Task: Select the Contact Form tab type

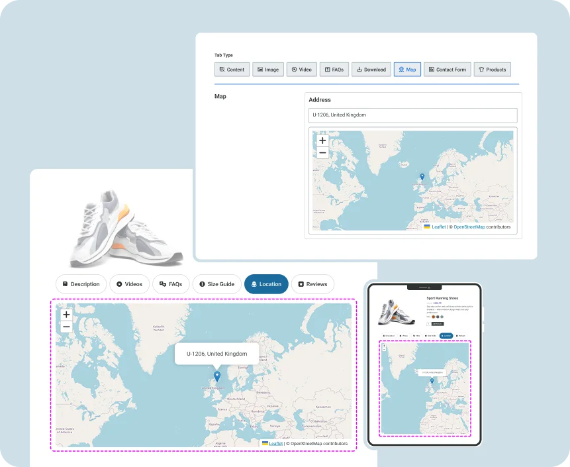Action: 446,70
